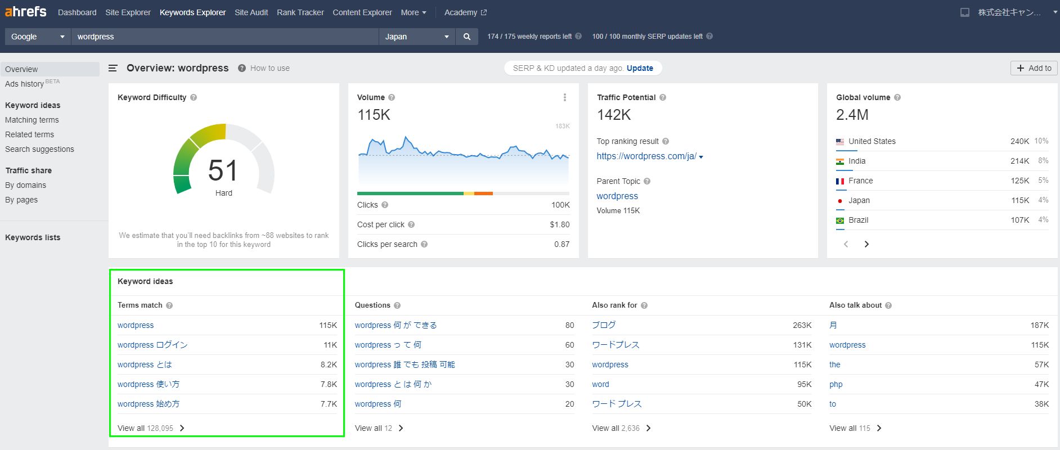Select By domains under Traffic share
1060x450 pixels.
point(25,185)
